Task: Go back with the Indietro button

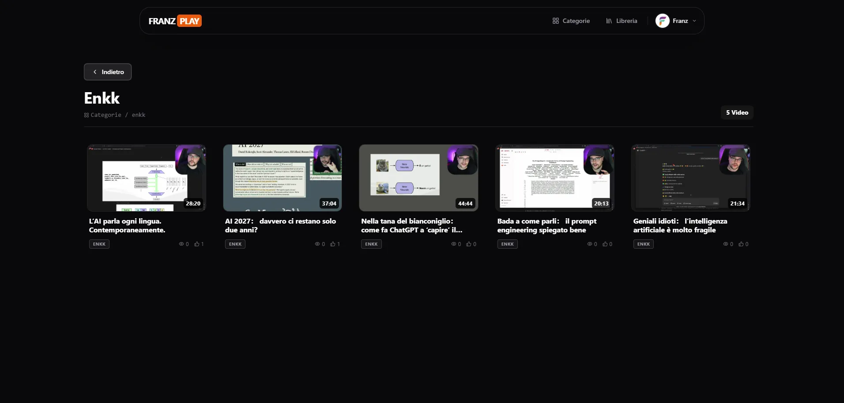Action: click(x=108, y=72)
